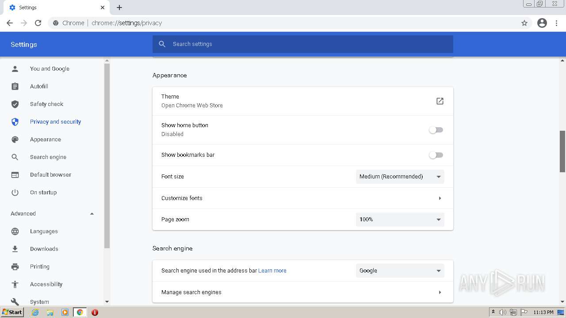566x318 pixels.
Task: Click the Downloads arrow icon
Action: 15,249
